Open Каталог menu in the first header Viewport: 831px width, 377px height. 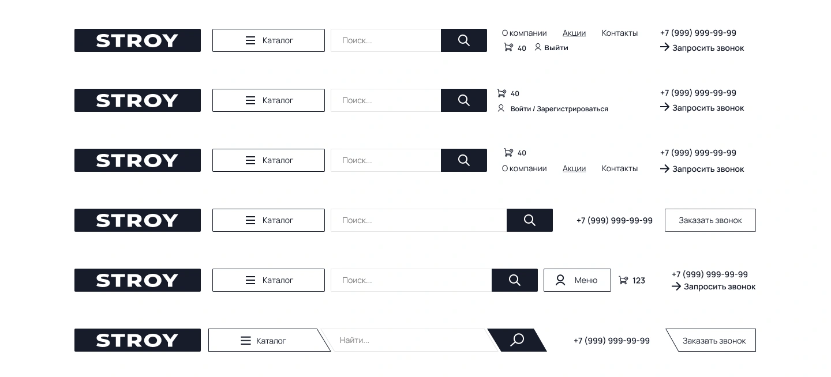click(x=268, y=40)
